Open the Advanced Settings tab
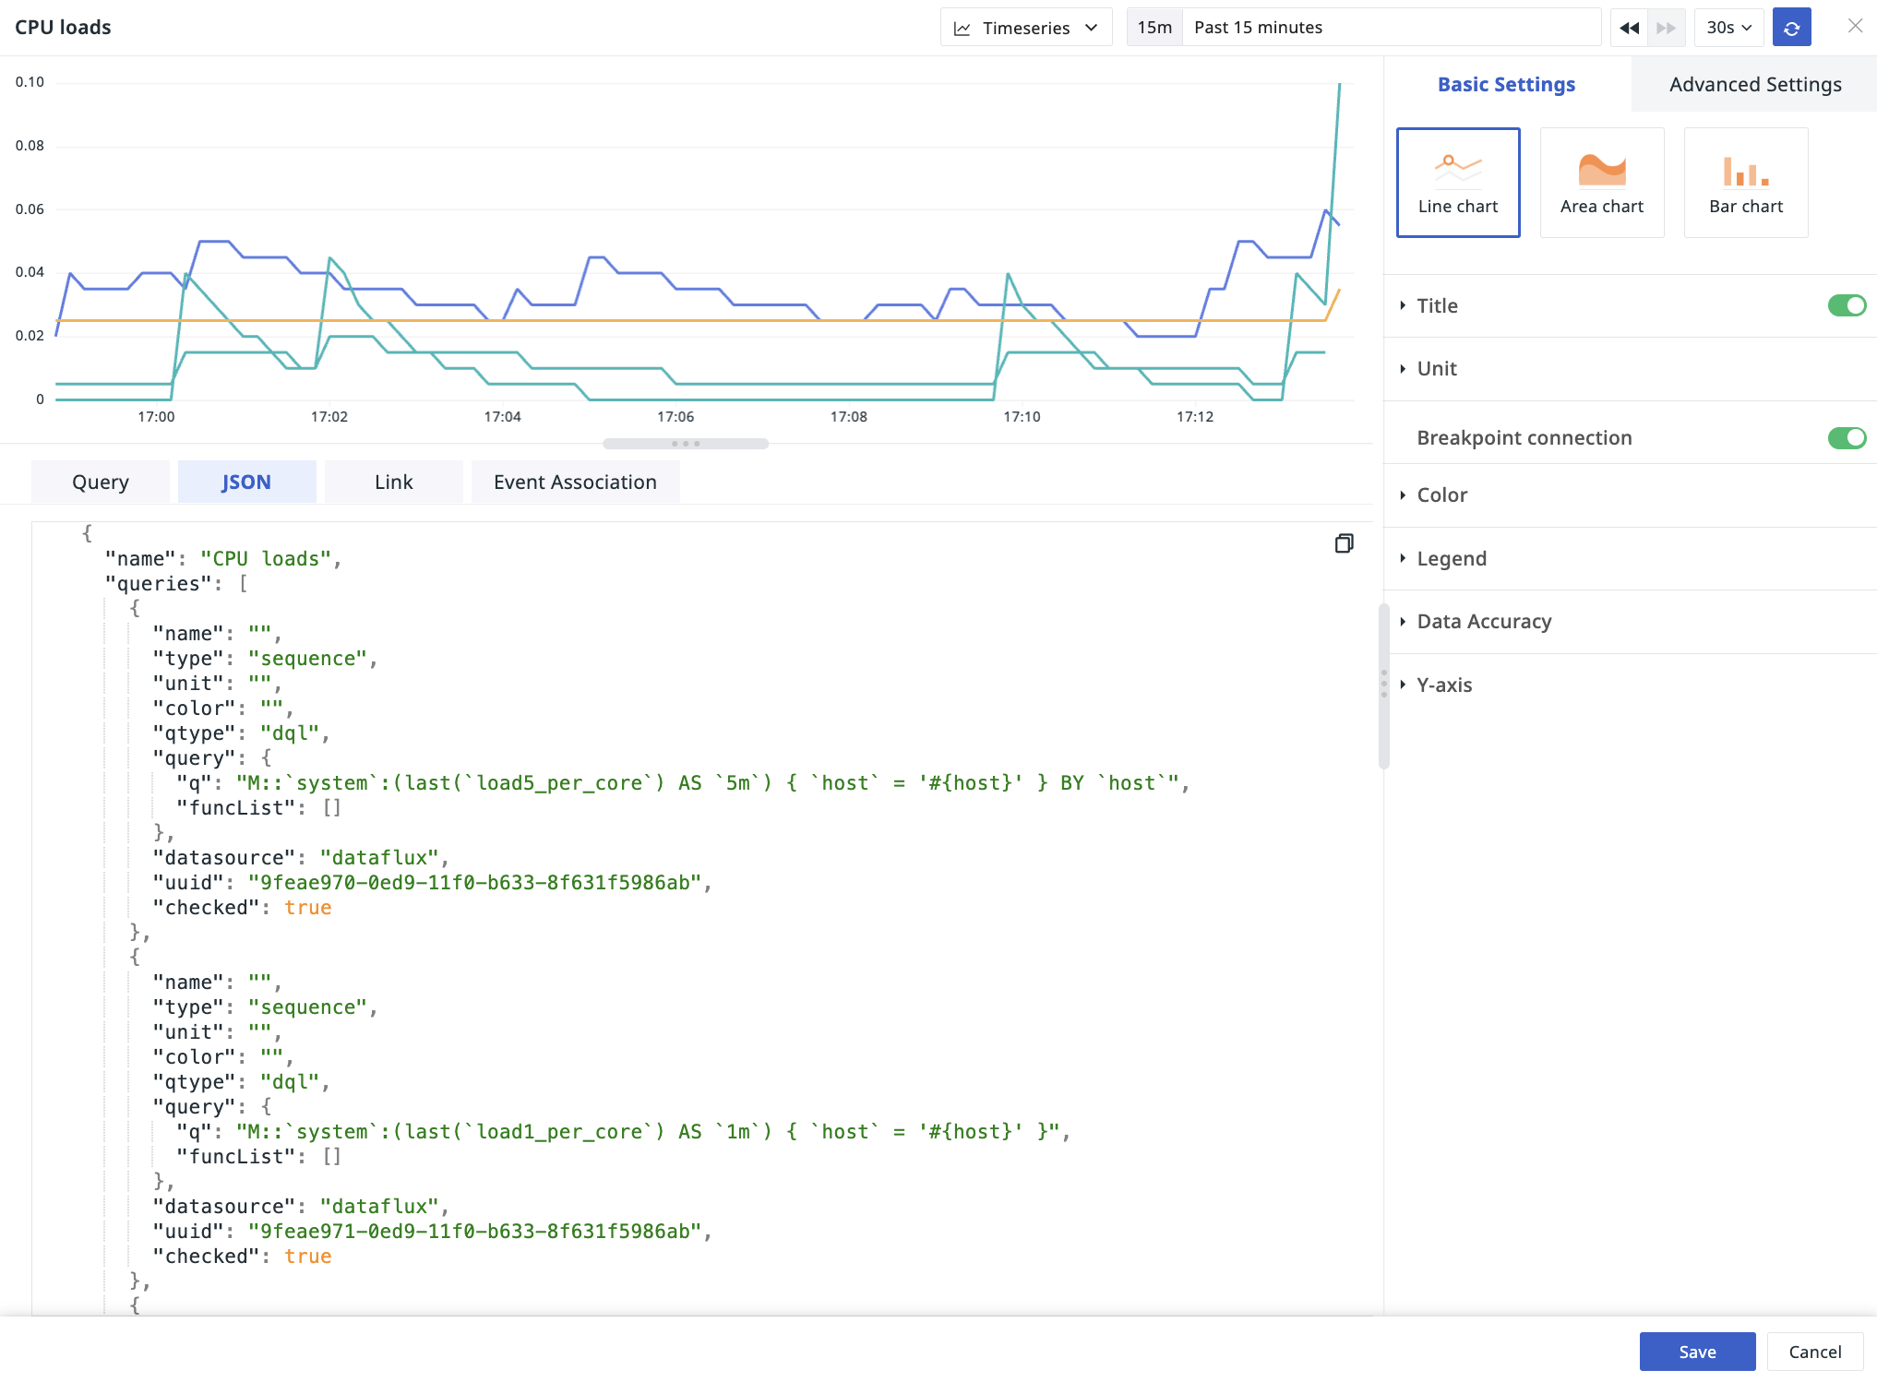 pyautogui.click(x=1754, y=84)
